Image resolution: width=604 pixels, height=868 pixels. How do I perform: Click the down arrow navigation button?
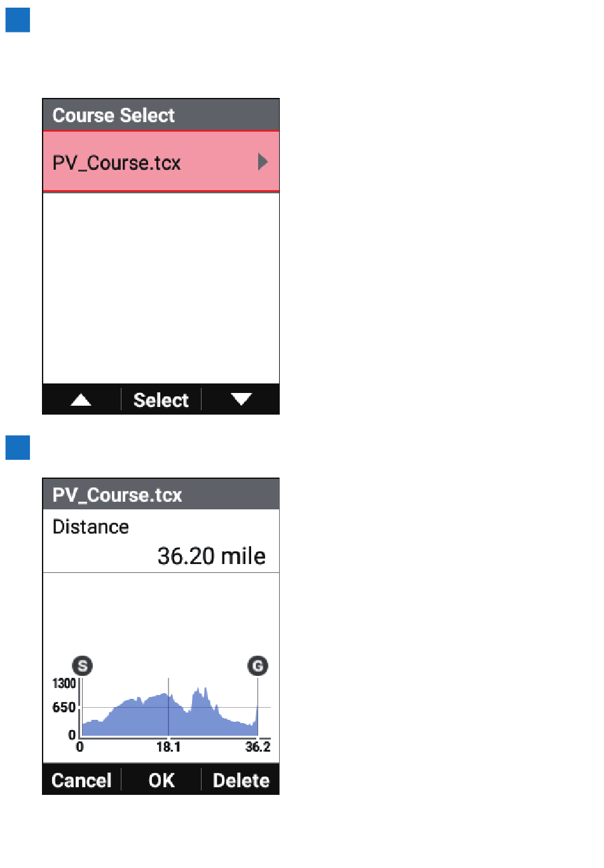pyautogui.click(x=241, y=399)
